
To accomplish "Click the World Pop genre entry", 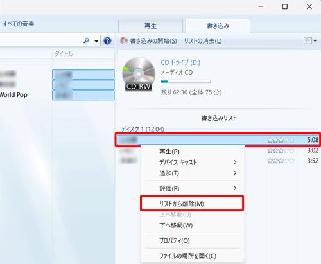I will (x=13, y=95).
